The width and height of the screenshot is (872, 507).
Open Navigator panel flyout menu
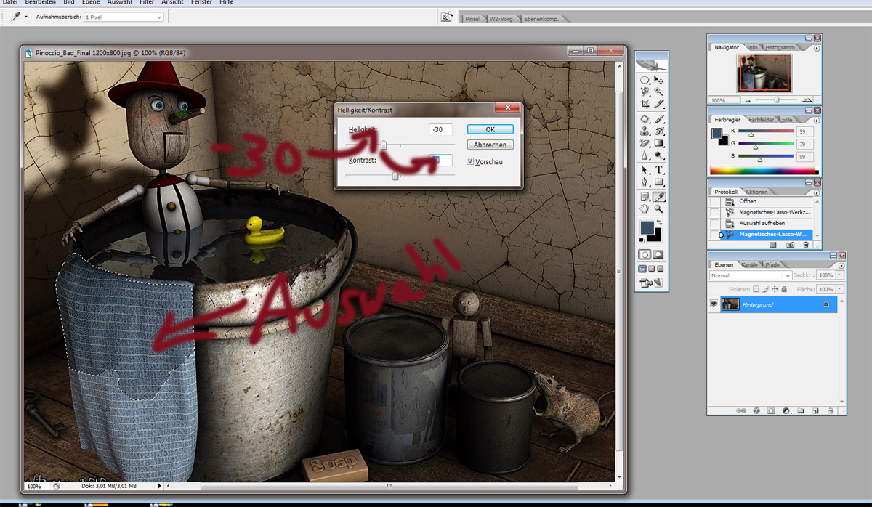tap(817, 48)
